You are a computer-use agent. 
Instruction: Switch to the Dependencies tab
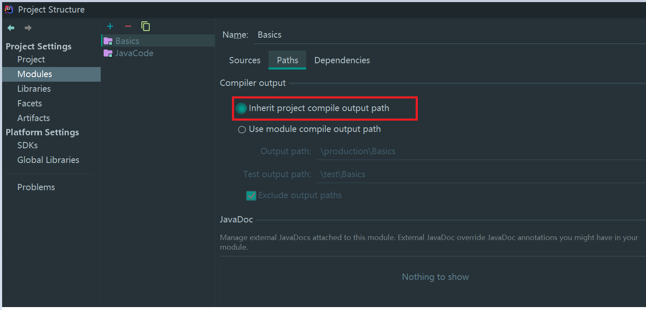coord(341,60)
